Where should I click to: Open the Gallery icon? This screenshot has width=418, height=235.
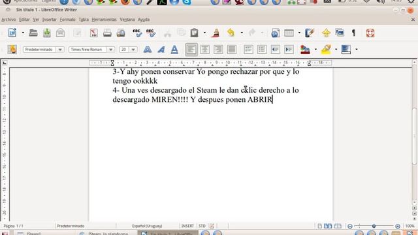click(x=340, y=33)
